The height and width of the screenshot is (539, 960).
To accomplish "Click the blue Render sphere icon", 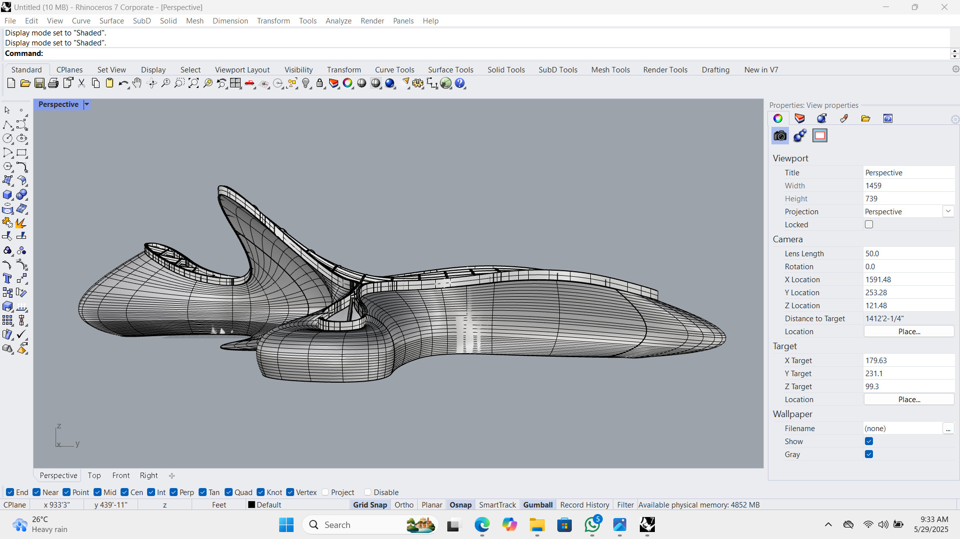I will [390, 83].
